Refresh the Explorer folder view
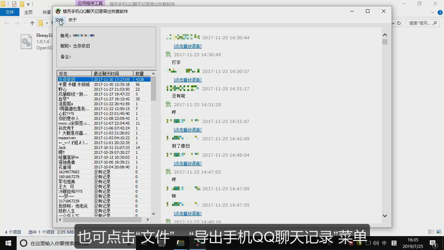This screenshot has width=444, height=250. tap(399, 23)
